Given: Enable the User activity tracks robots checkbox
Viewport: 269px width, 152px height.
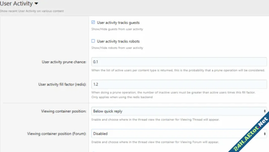Looking at the screenshot, I should point(93,41).
